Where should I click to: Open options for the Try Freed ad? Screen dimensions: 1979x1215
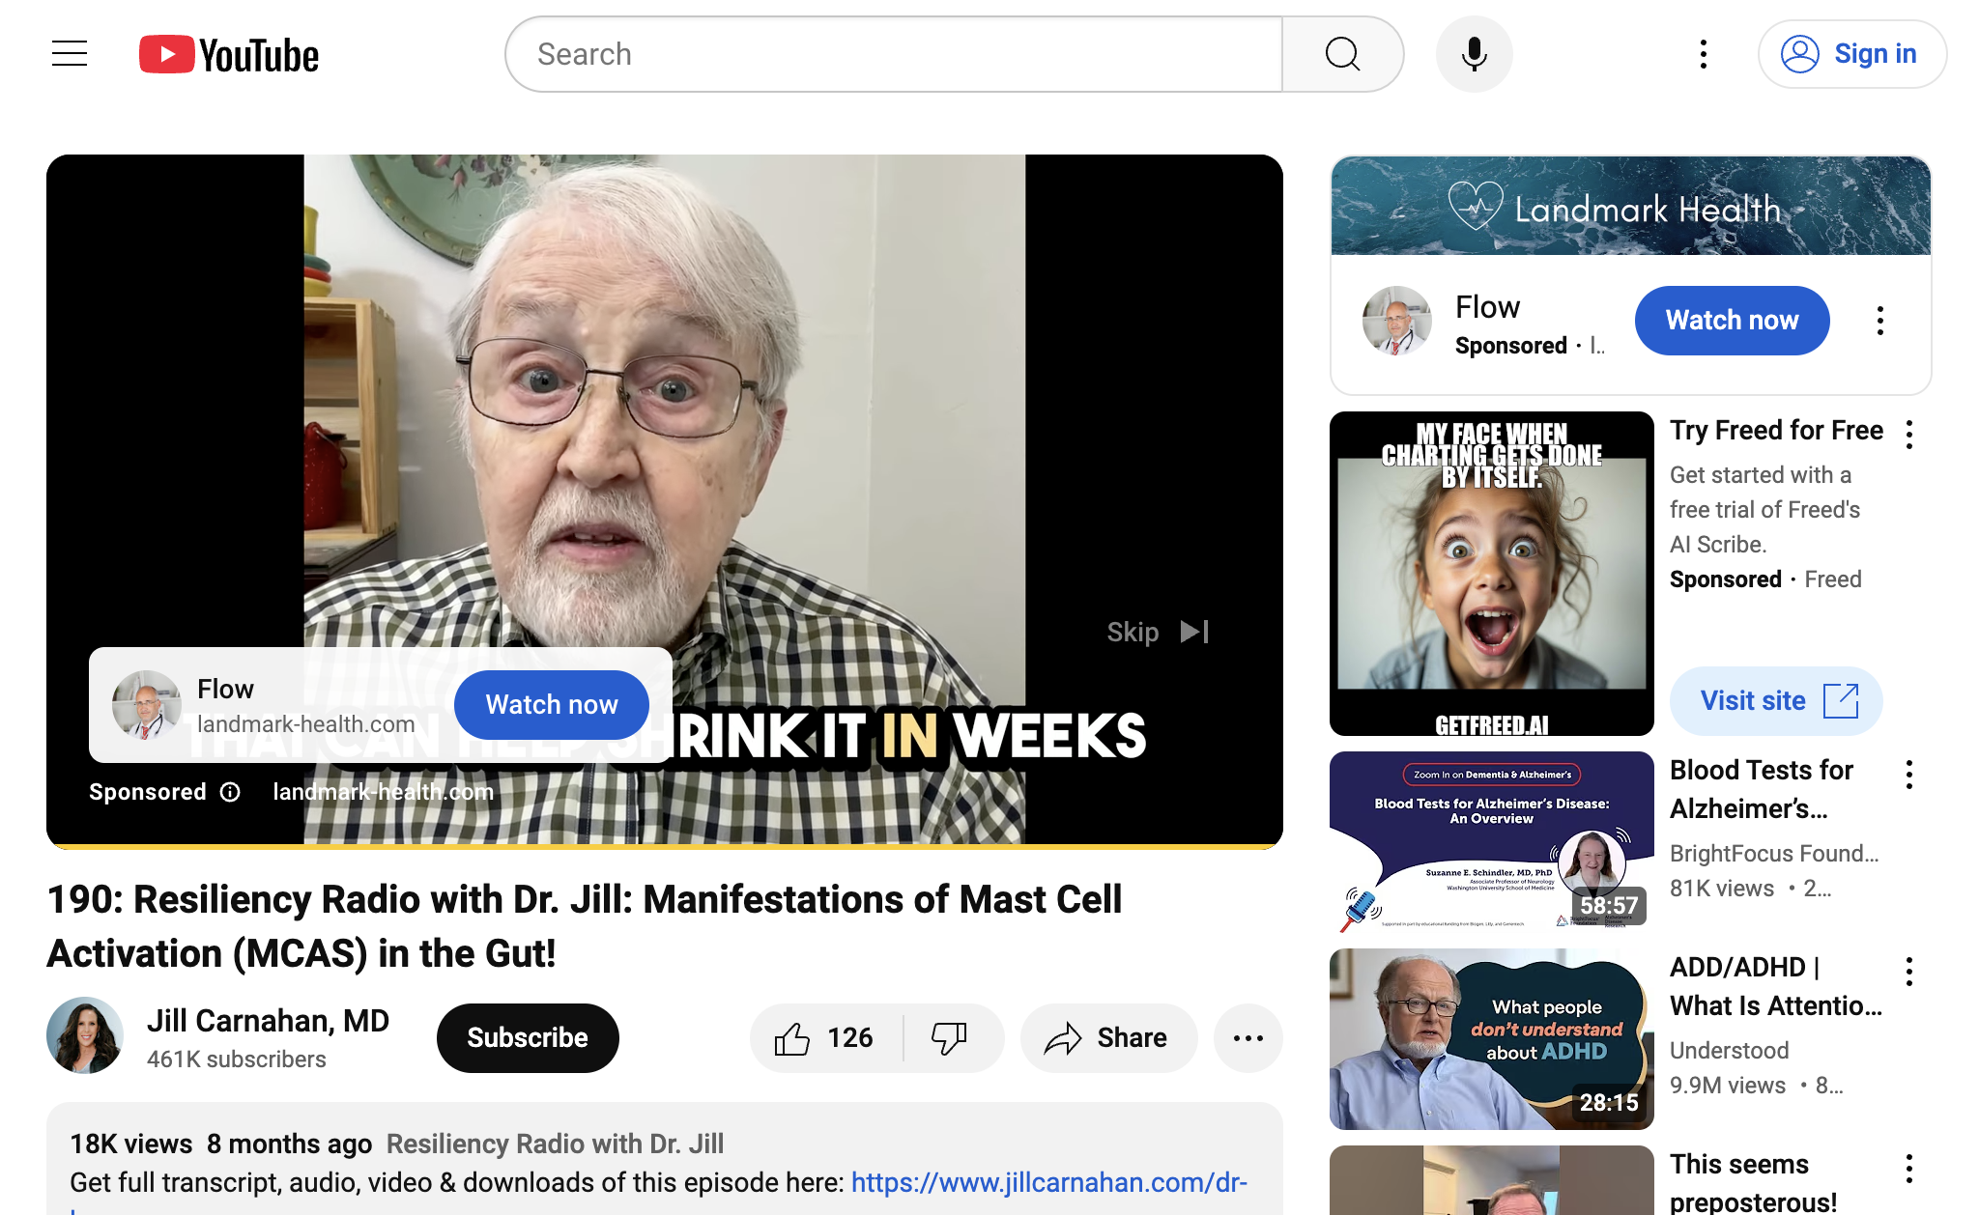coord(1908,435)
